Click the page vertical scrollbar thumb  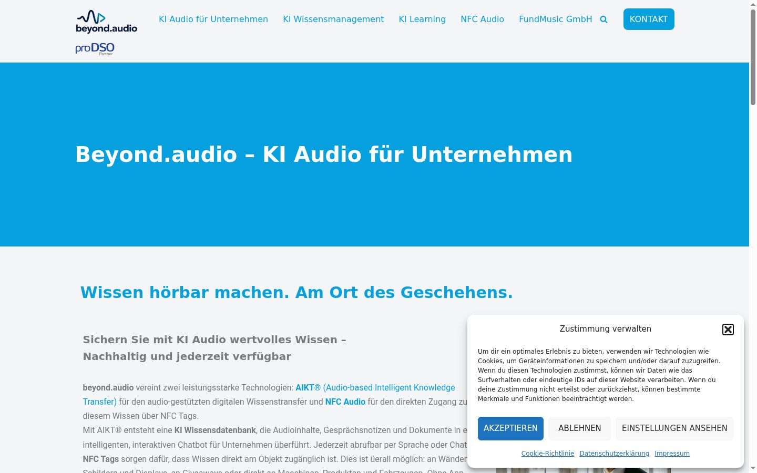point(753,58)
